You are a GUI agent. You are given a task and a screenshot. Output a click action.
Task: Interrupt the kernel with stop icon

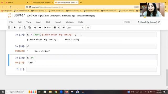click(x=55, y=27)
